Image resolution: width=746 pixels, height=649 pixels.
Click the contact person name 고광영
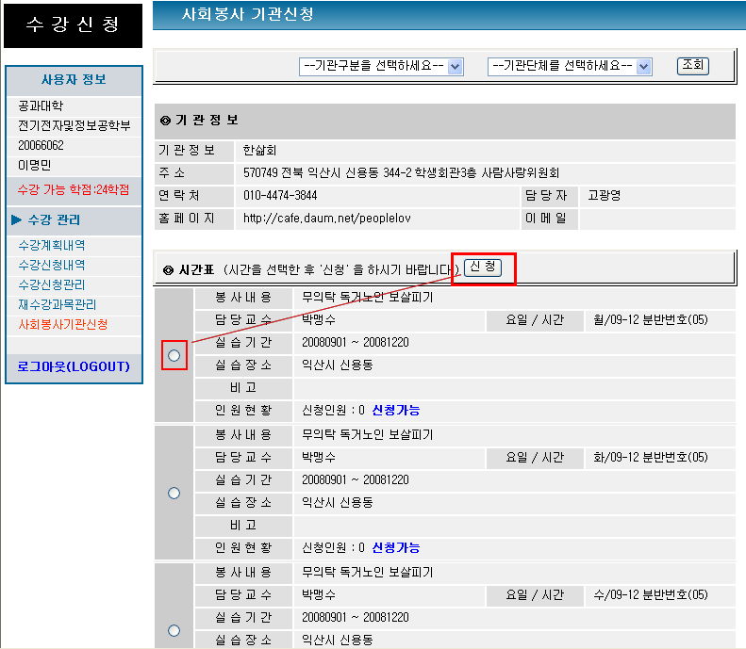click(605, 195)
